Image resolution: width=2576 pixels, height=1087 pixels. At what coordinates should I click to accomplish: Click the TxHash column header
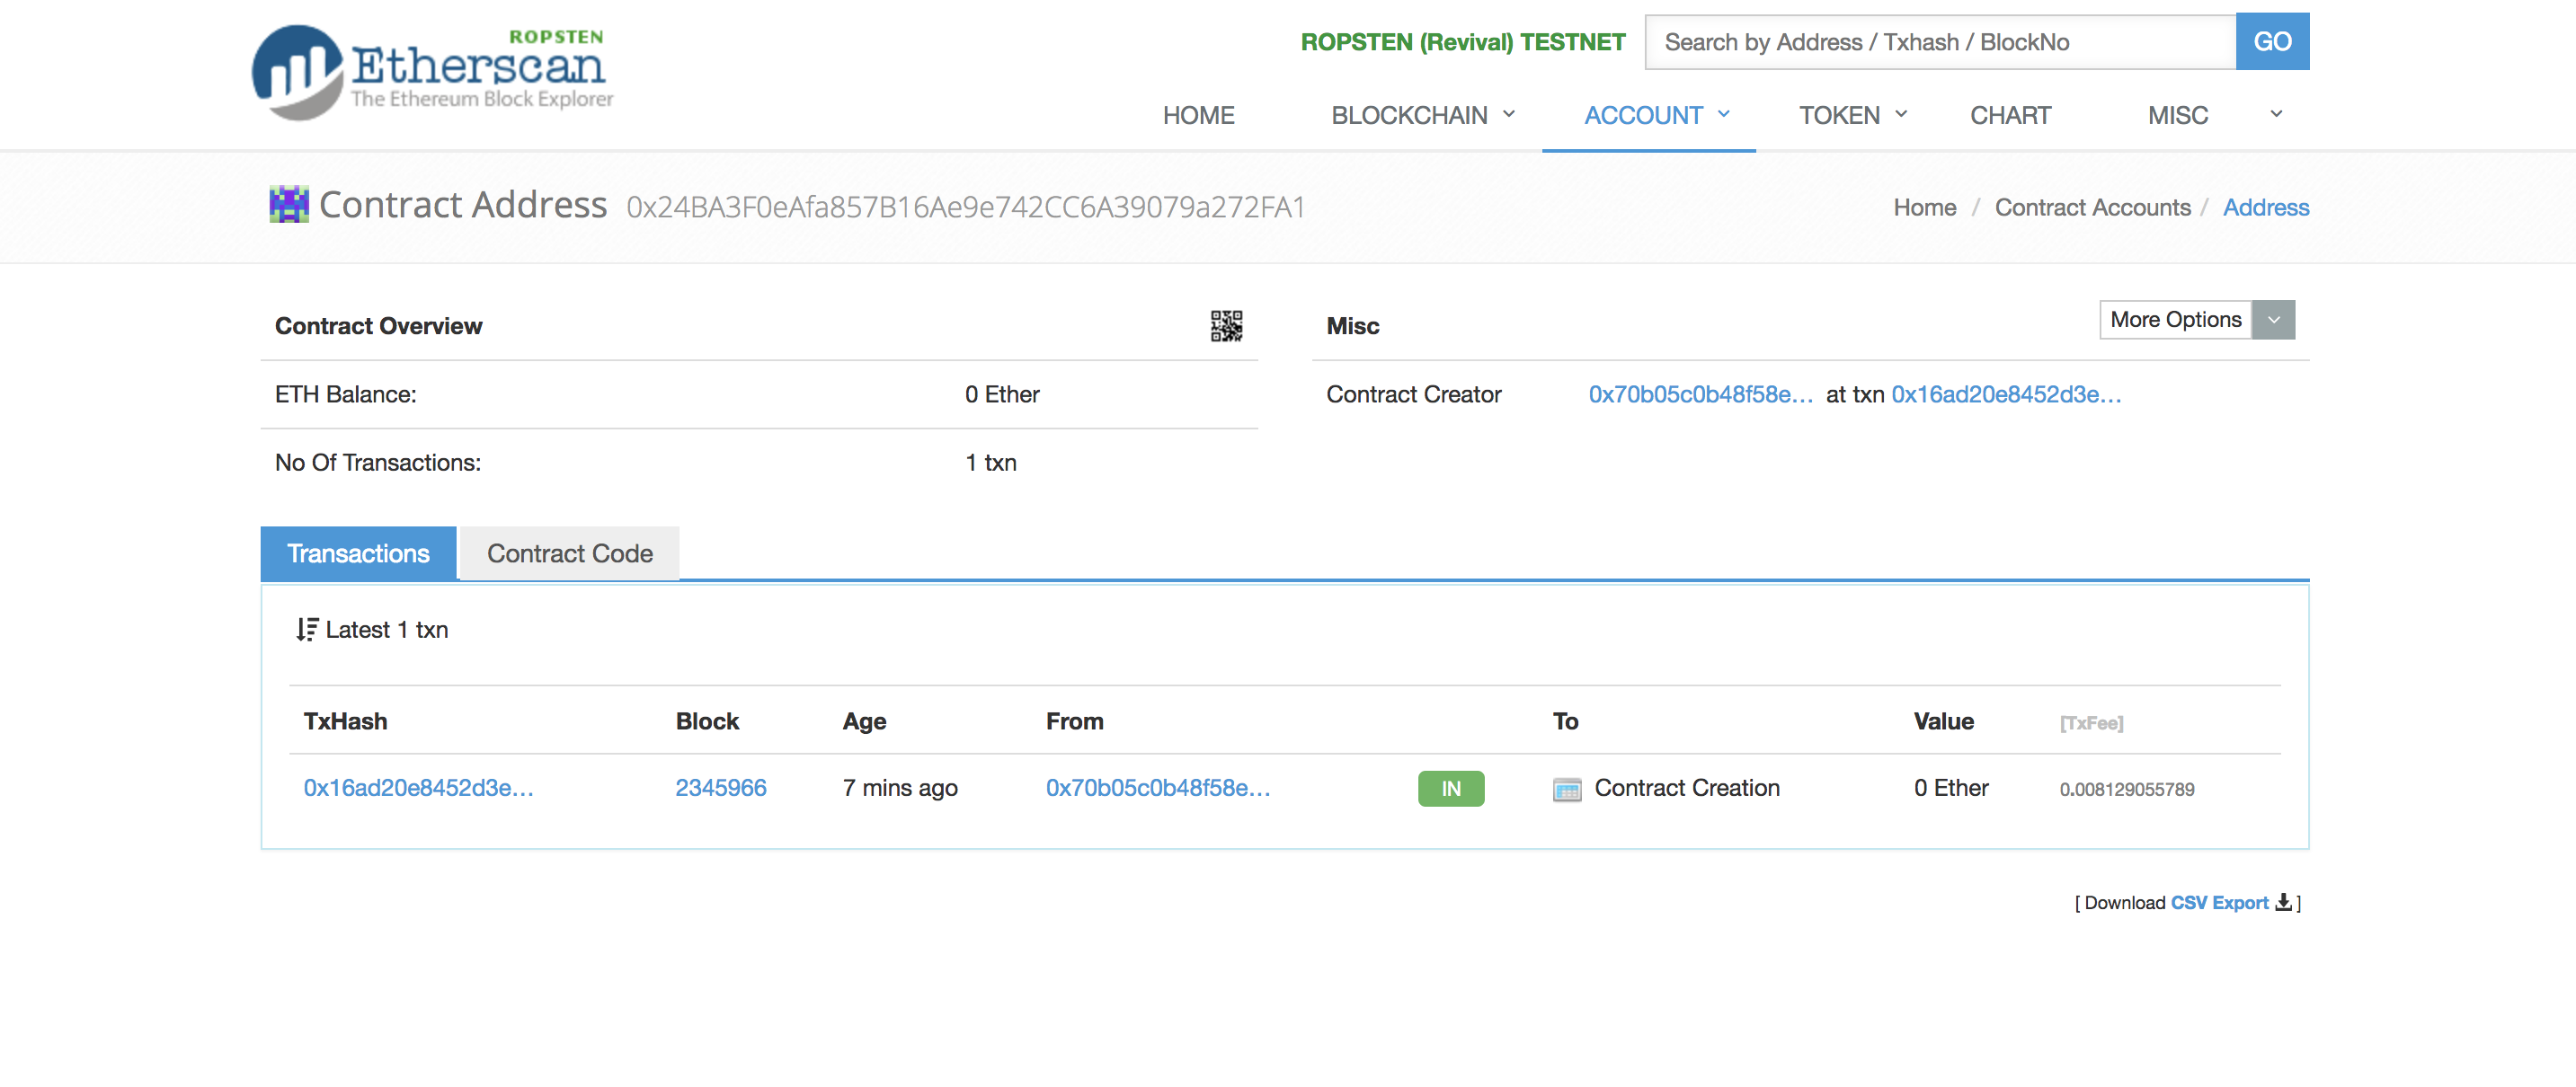(x=345, y=721)
